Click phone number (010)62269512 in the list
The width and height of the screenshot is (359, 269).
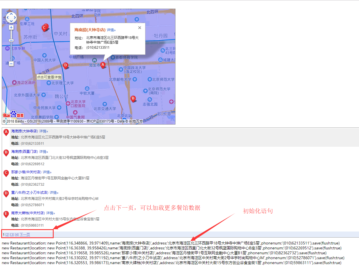(x=32, y=164)
